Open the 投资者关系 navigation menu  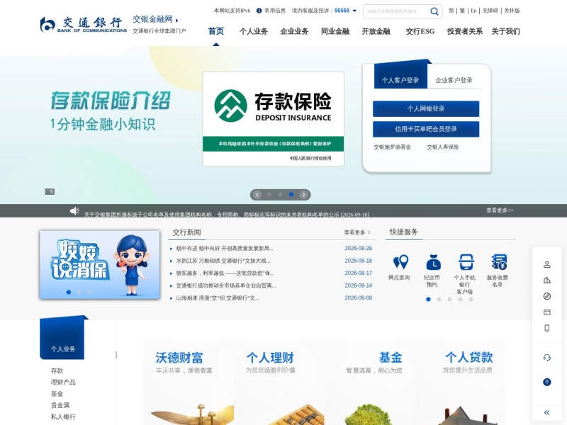[465, 31]
